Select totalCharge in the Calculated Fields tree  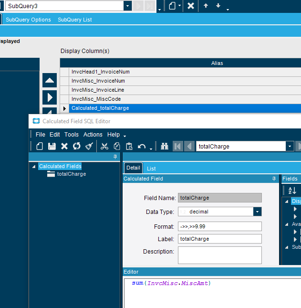[71, 174]
